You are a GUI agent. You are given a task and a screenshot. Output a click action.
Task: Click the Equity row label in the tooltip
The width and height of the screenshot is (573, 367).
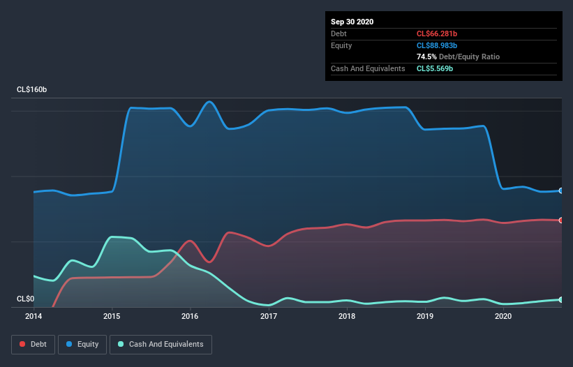341,45
